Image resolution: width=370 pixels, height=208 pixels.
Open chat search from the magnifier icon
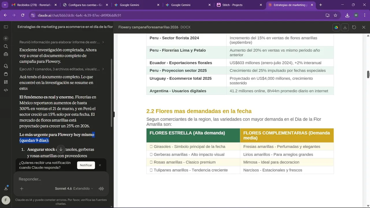tap(6, 46)
